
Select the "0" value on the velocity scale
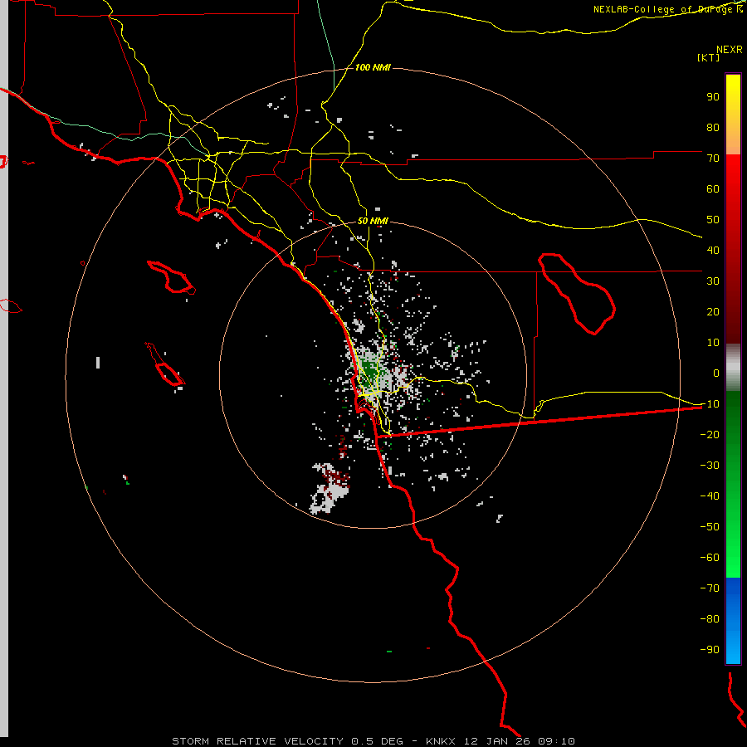[x=716, y=373]
